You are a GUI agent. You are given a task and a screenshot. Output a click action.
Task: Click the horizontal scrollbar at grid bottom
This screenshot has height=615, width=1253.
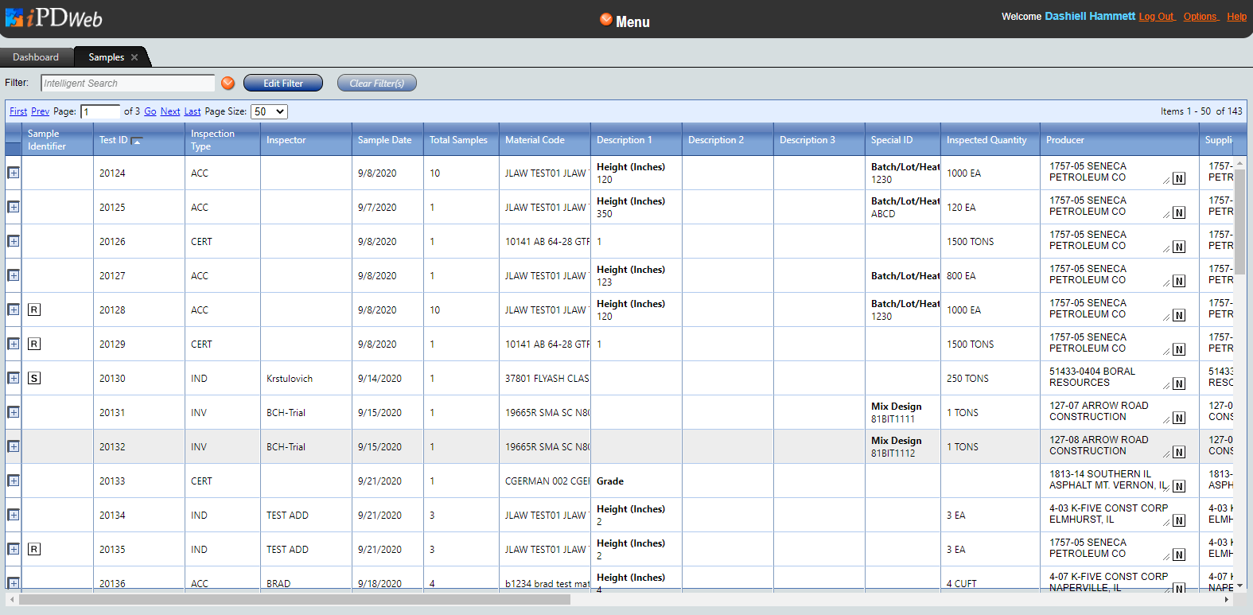point(294,599)
